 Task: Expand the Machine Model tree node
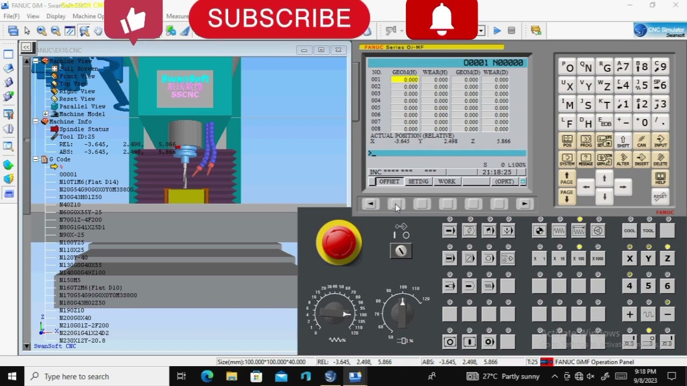(x=46, y=114)
